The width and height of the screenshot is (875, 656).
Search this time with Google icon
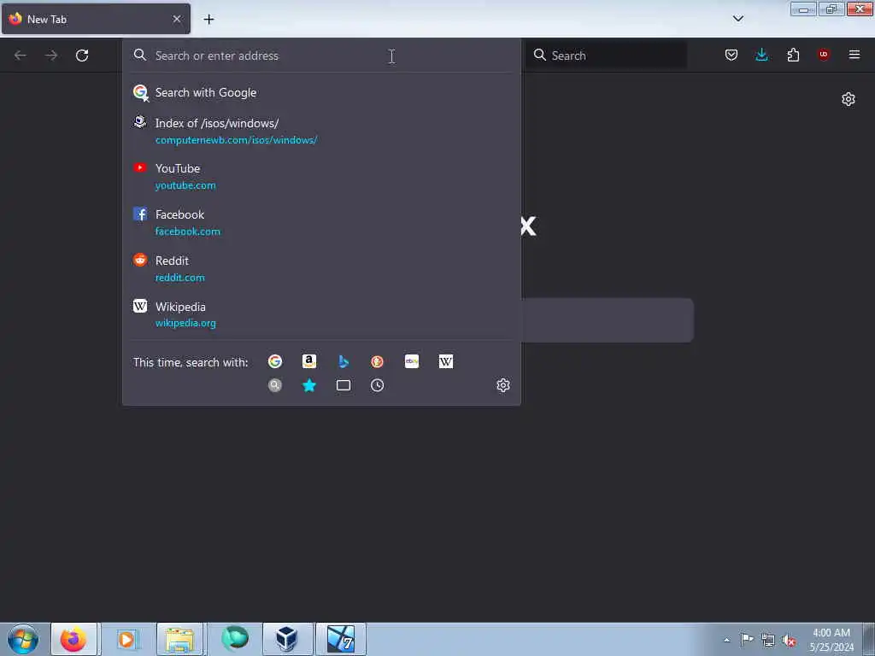click(x=275, y=361)
